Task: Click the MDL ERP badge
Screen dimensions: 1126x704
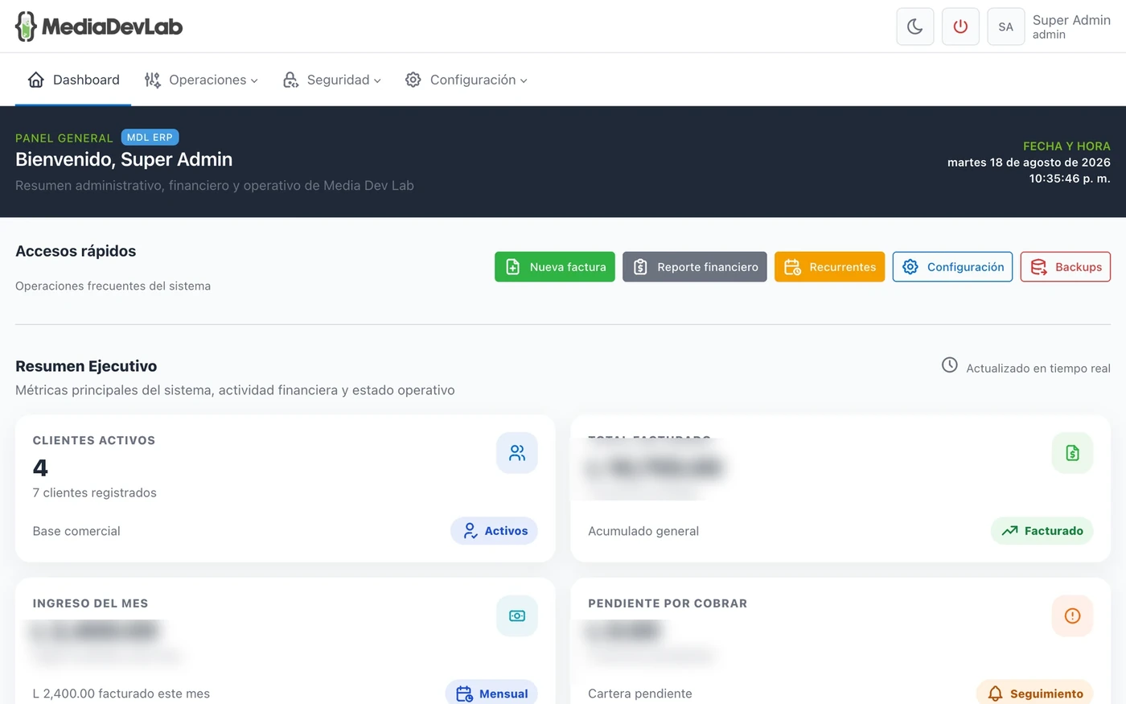Action: pyautogui.click(x=150, y=138)
